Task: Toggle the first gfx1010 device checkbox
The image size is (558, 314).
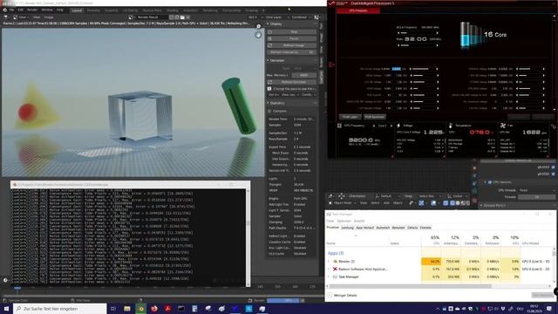Action: (553, 167)
